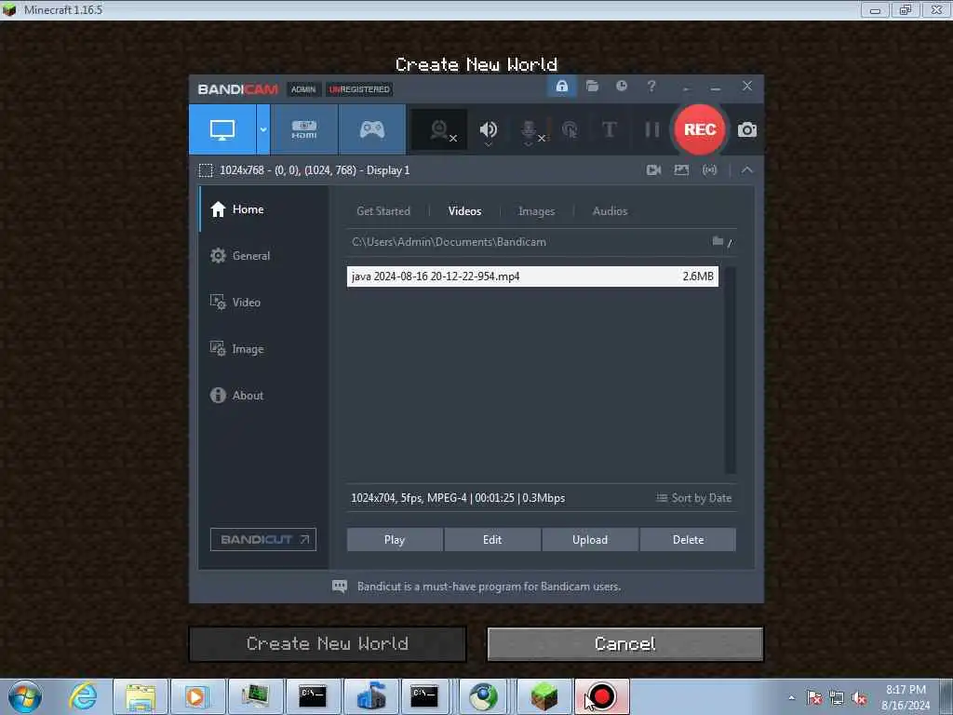Click Upload button for selected video
Image resolution: width=953 pixels, height=715 pixels.
(589, 540)
